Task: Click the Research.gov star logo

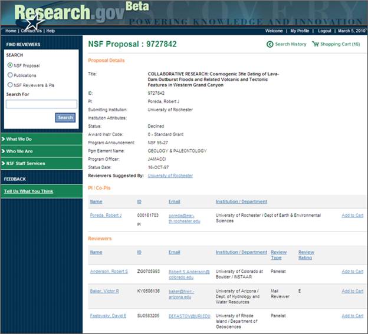Action: 34,21
